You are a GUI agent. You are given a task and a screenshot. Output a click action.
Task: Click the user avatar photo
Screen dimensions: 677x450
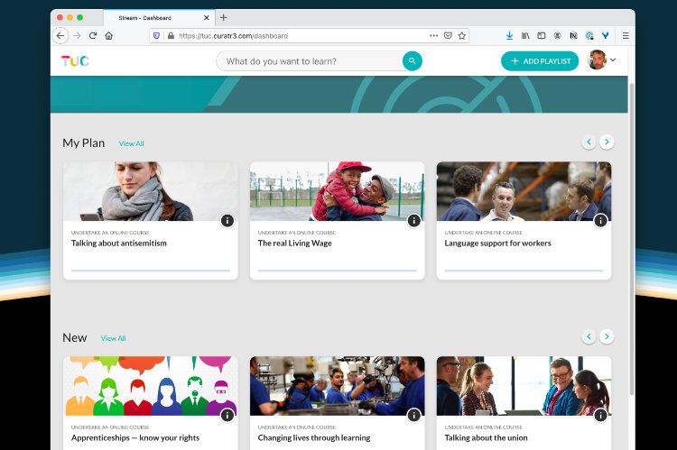pos(598,60)
